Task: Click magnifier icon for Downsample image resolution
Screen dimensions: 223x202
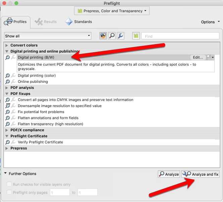Action: pyautogui.click(x=7, y=106)
